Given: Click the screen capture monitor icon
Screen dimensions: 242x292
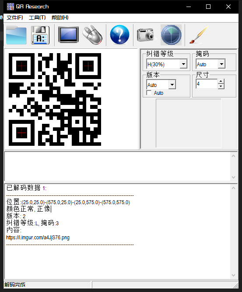Looking at the screenshot, I should pos(68,35).
